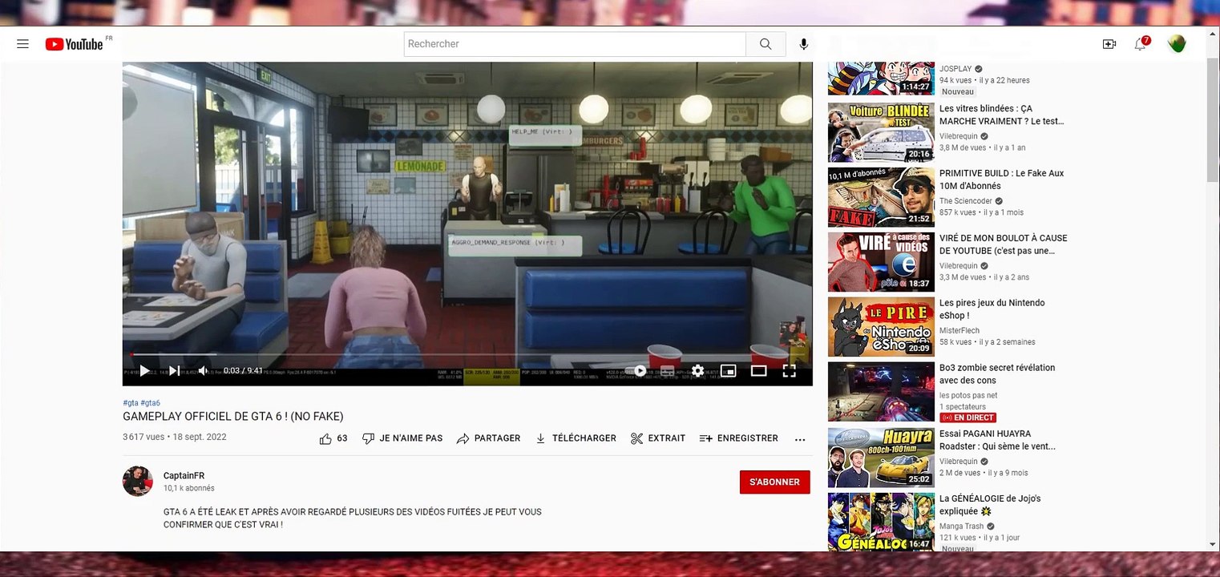Start voice search with the microphone
Image resolution: width=1220 pixels, height=577 pixels.
coord(803,44)
